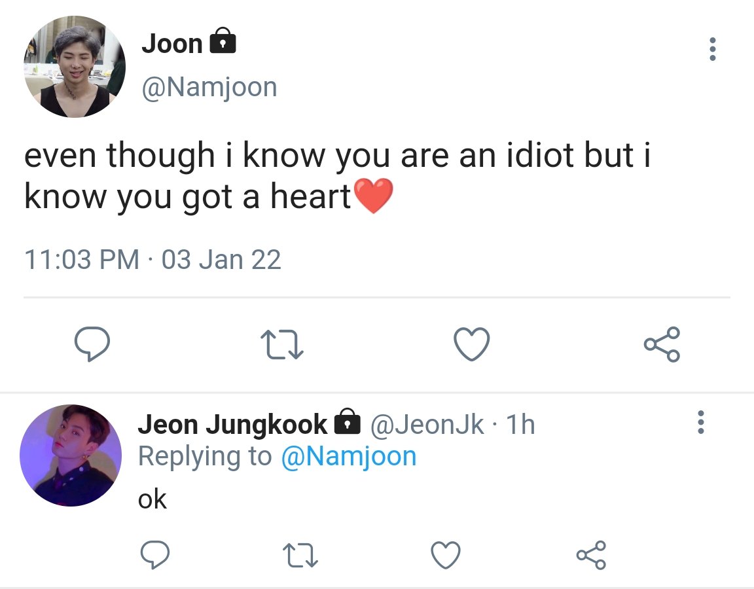Viewport: 754px width, 589px height.
Task: Like Jeon Jungkook's 'ok' reply
Action: 446,555
